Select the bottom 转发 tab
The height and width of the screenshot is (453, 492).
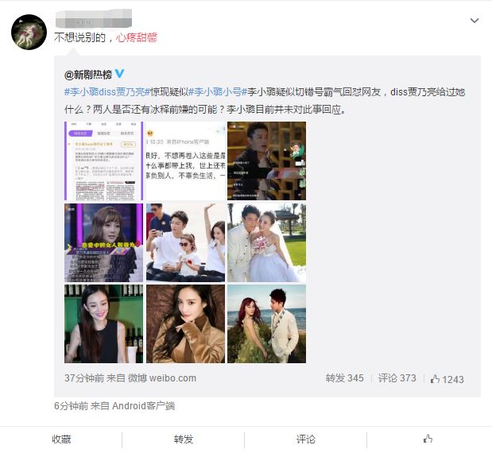coord(184,439)
